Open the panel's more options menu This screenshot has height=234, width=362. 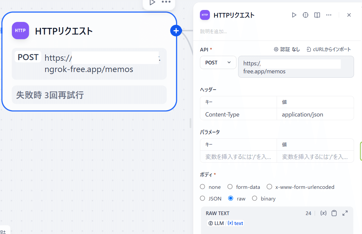tap(328, 15)
